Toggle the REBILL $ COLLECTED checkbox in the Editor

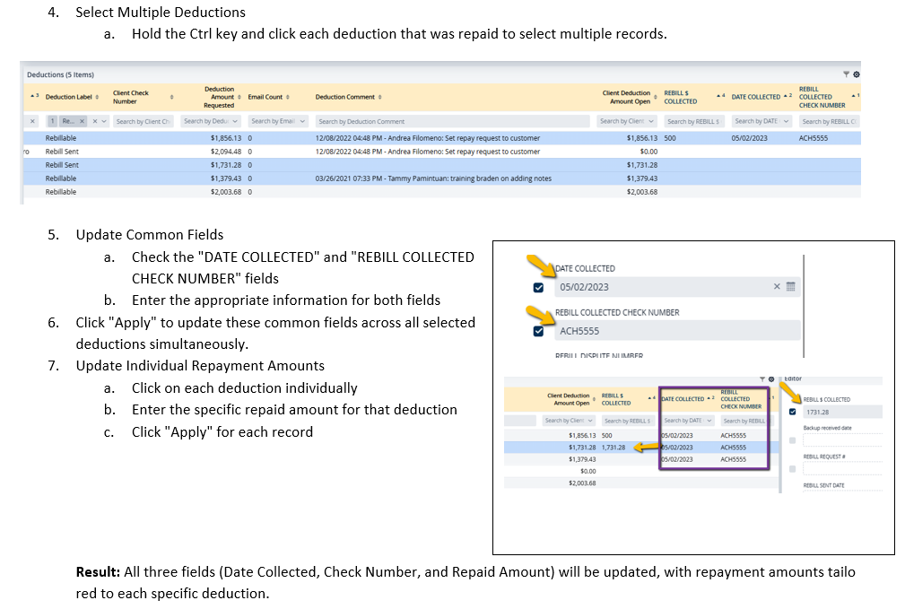[792, 413]
